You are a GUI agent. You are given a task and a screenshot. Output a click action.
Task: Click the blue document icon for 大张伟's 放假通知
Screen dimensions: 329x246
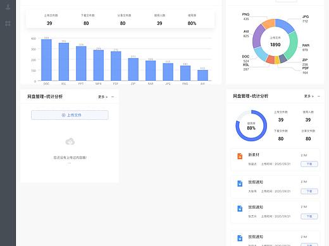[x=240, y=184]
